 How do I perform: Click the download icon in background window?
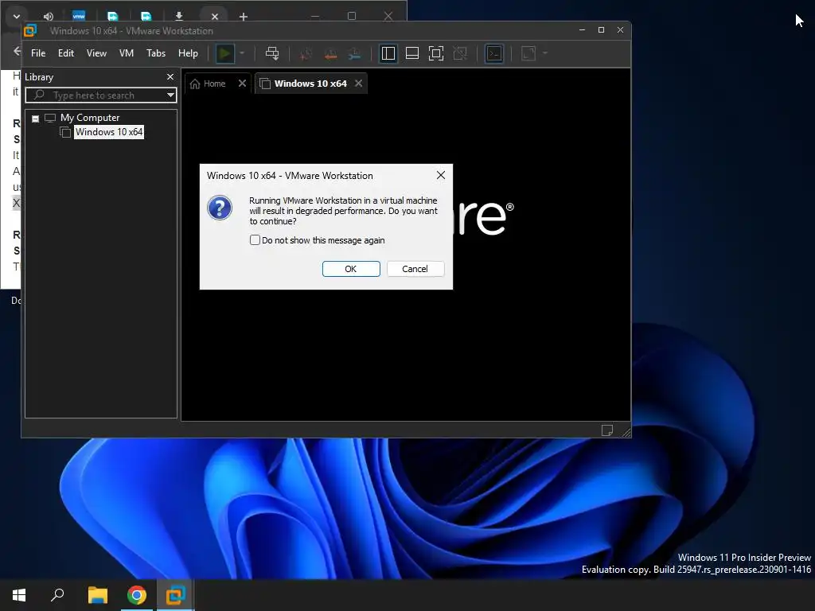(179, 16)
